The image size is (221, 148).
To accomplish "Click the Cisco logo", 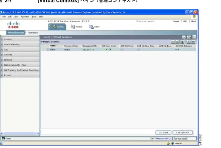I will coord(13,25).
